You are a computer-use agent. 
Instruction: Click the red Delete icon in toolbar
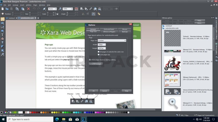pyautogui.click(x=28, y=9)
